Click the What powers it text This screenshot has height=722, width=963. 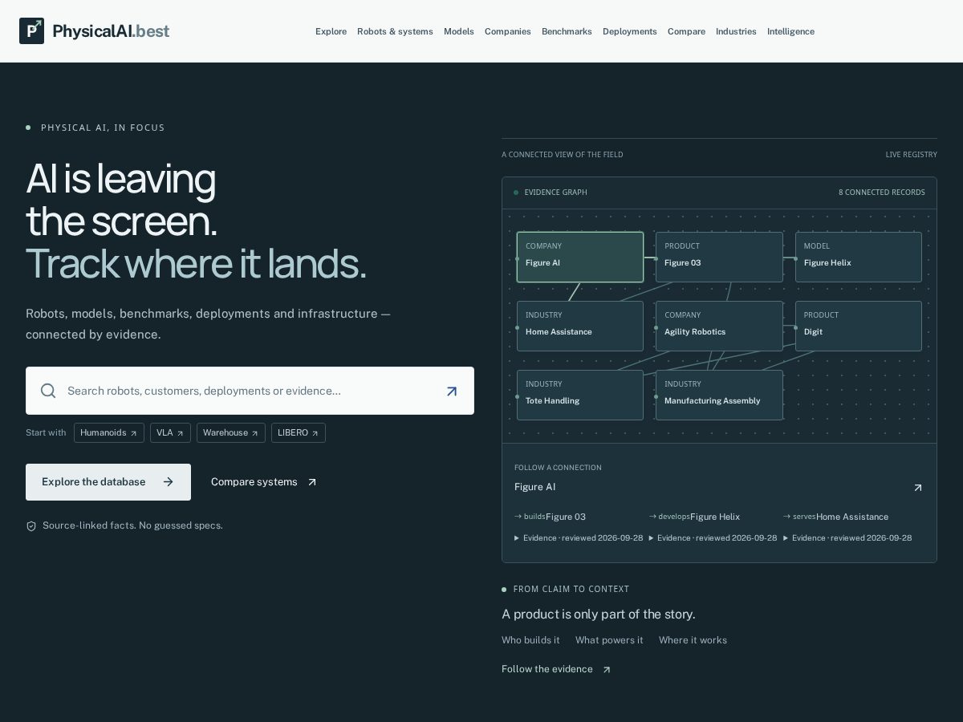(x=609, y=640)
